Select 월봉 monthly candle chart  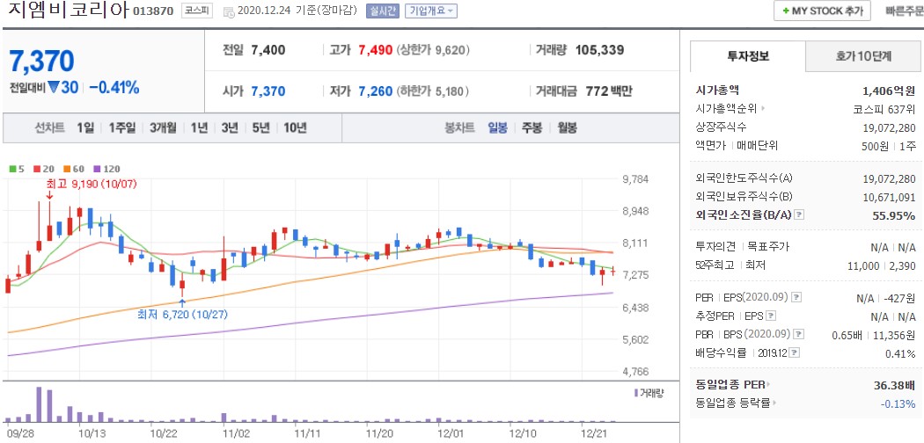coord(567,127)
